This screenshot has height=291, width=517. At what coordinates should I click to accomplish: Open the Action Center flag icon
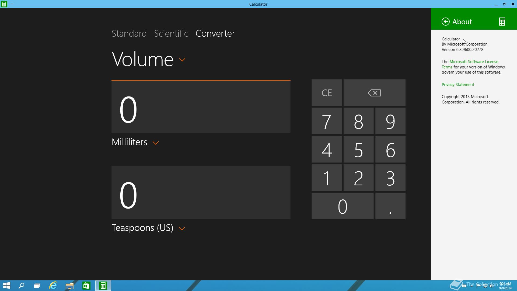[478, 286]
